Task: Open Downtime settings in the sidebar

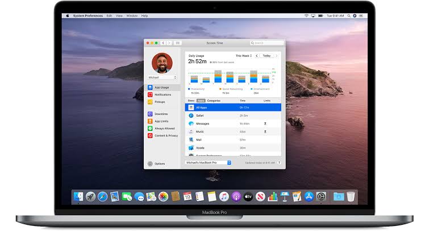Action: [163, 114]
